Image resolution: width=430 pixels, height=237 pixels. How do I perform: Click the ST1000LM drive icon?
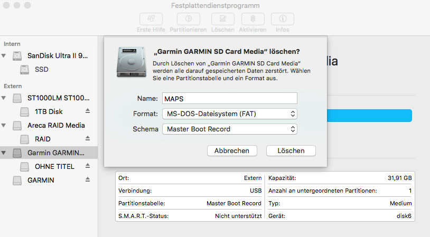tap(17, 98)
